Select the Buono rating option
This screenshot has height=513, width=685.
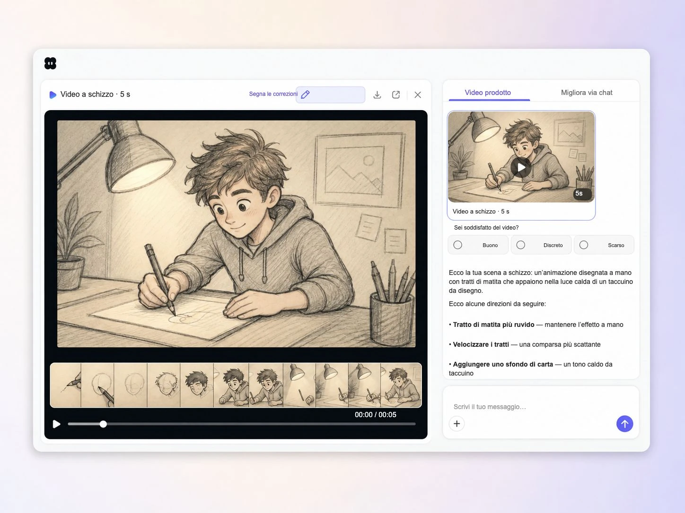(478, 245)
